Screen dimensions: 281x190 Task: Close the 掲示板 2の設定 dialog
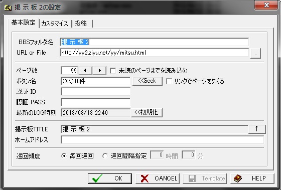pyautogui.click(x=266, y=5)
